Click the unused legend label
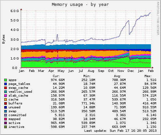161x135 pixels. coord(14,107)
